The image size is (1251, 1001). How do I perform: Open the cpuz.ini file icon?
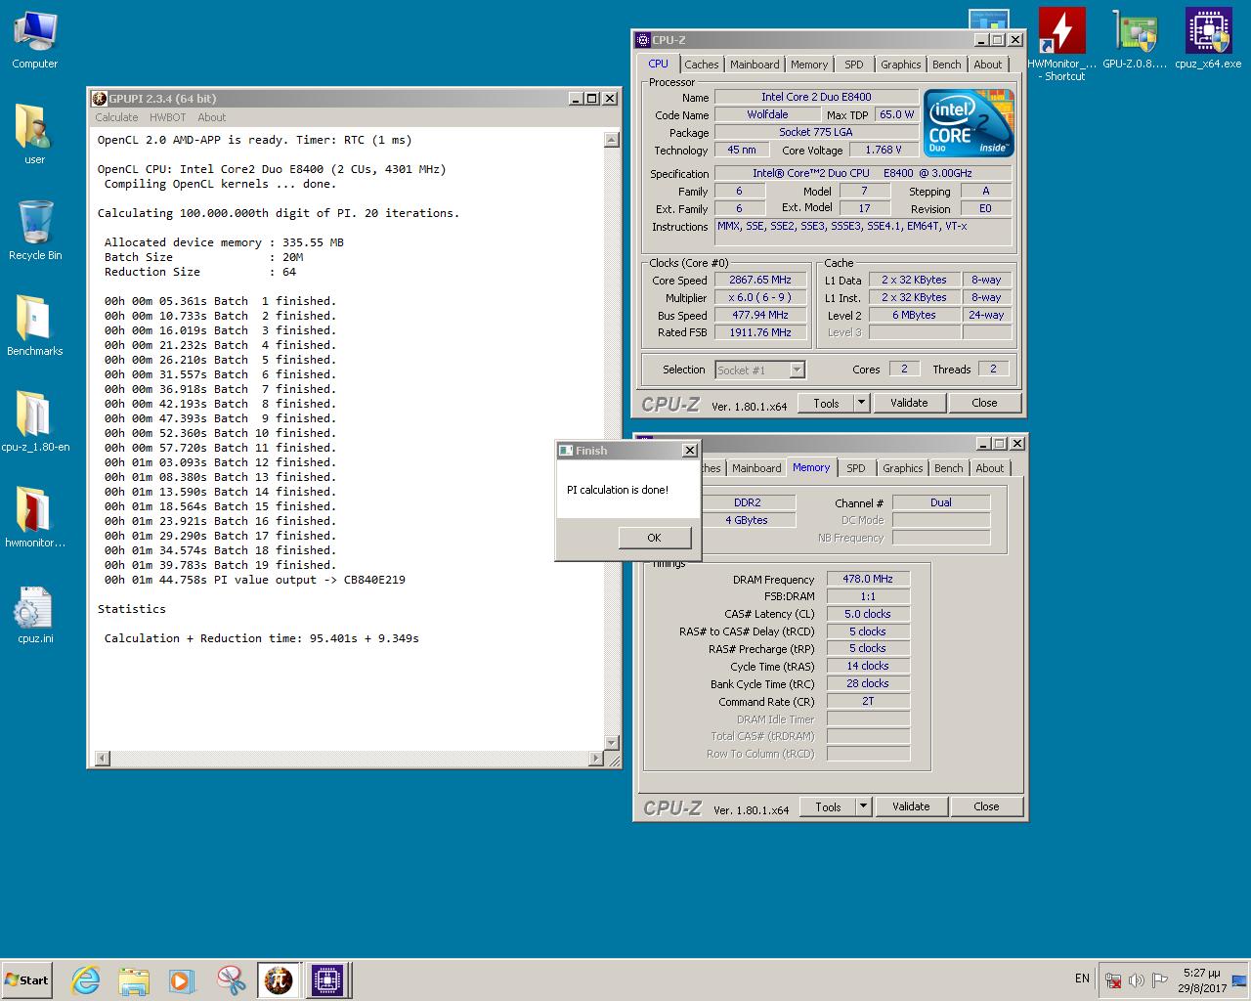34,614
